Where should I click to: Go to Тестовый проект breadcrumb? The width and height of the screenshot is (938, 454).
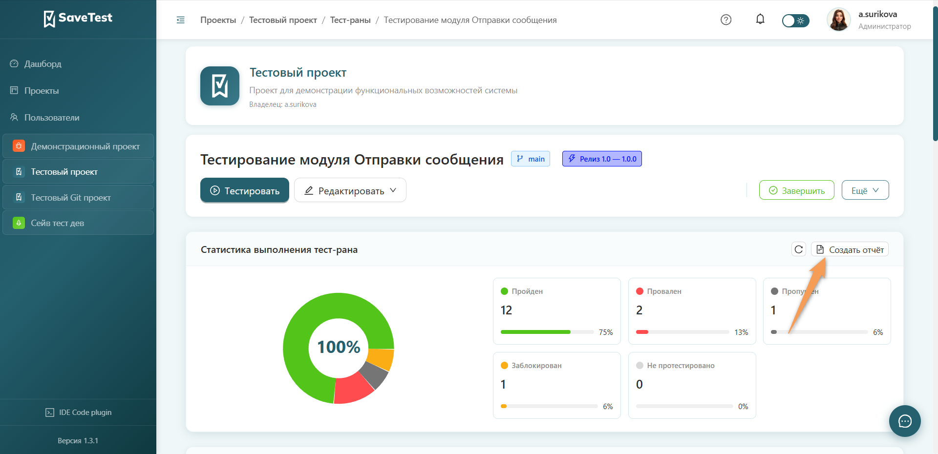click(283, 20)
